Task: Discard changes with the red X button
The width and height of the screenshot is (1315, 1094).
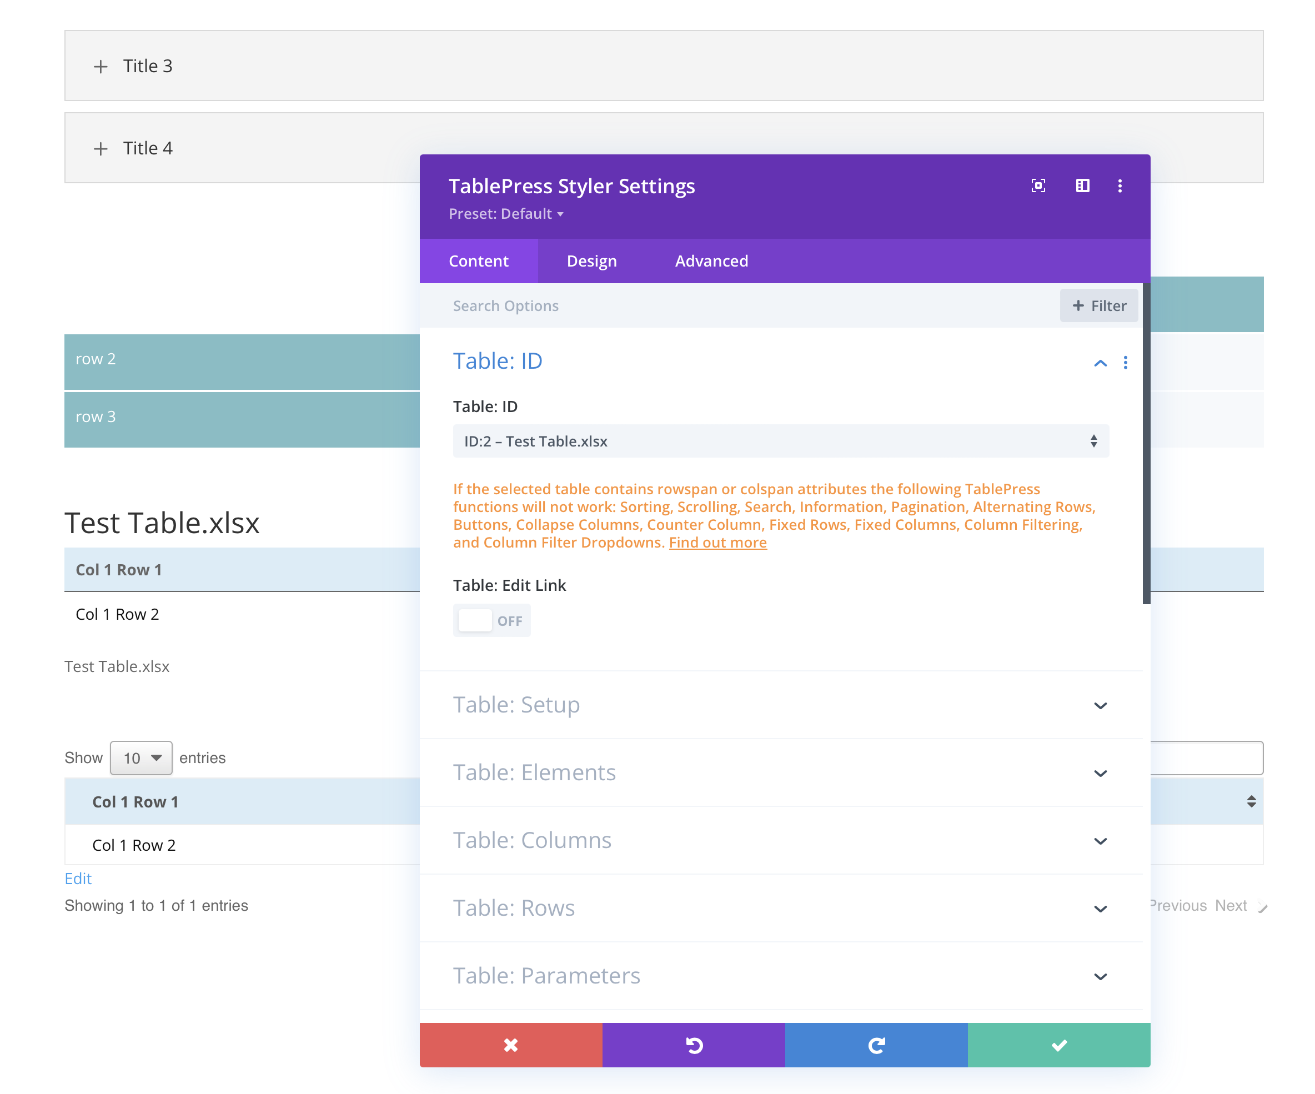Action: point(511,1045)
